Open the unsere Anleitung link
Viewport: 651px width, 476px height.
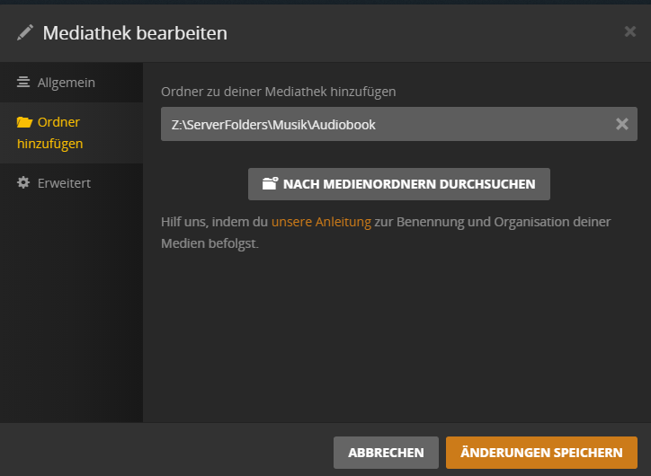(x=321, y=222)
